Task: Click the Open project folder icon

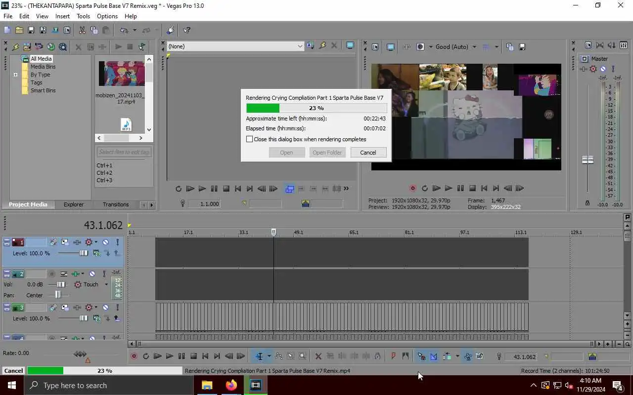Action: (19, 30)
